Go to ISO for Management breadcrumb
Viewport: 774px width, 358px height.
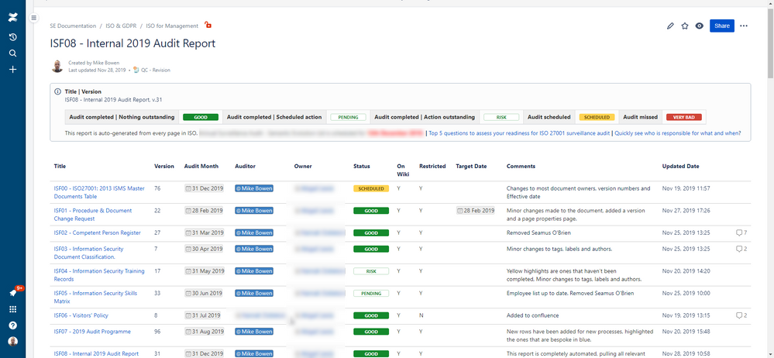pyautogui.click(x=172, y=26)
